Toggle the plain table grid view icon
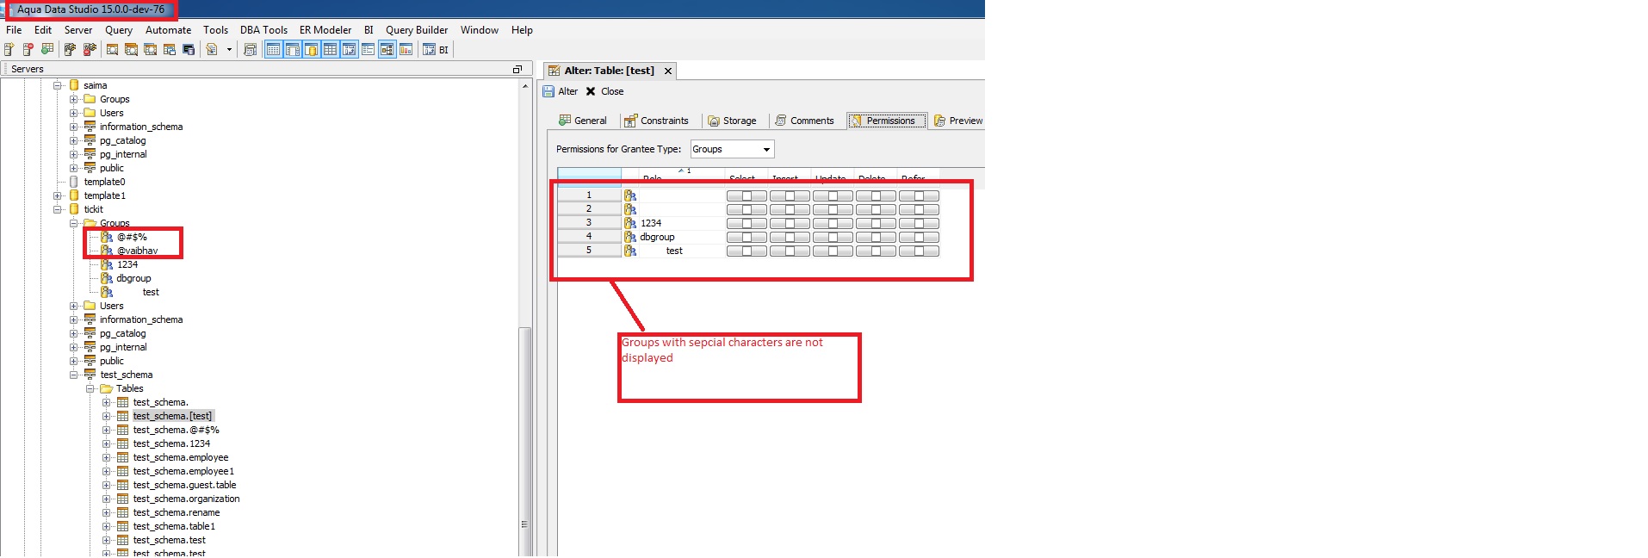 pyautogui.click(x=330, y=49)
